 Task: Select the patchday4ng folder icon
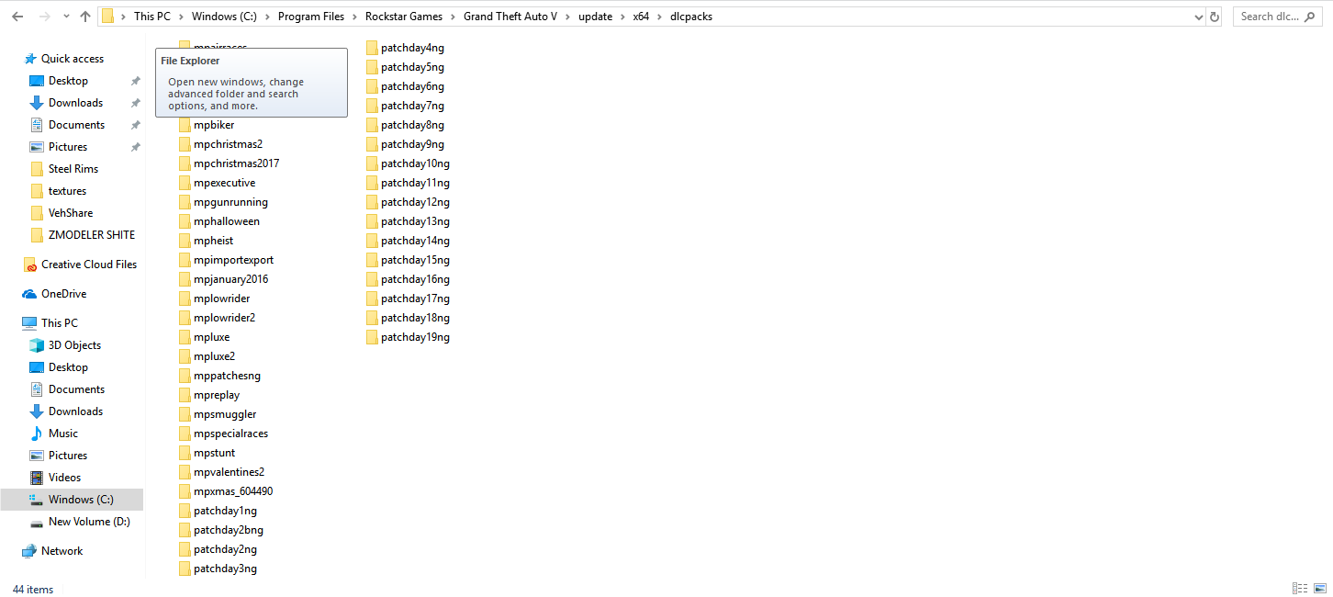(x=372, y=48)
